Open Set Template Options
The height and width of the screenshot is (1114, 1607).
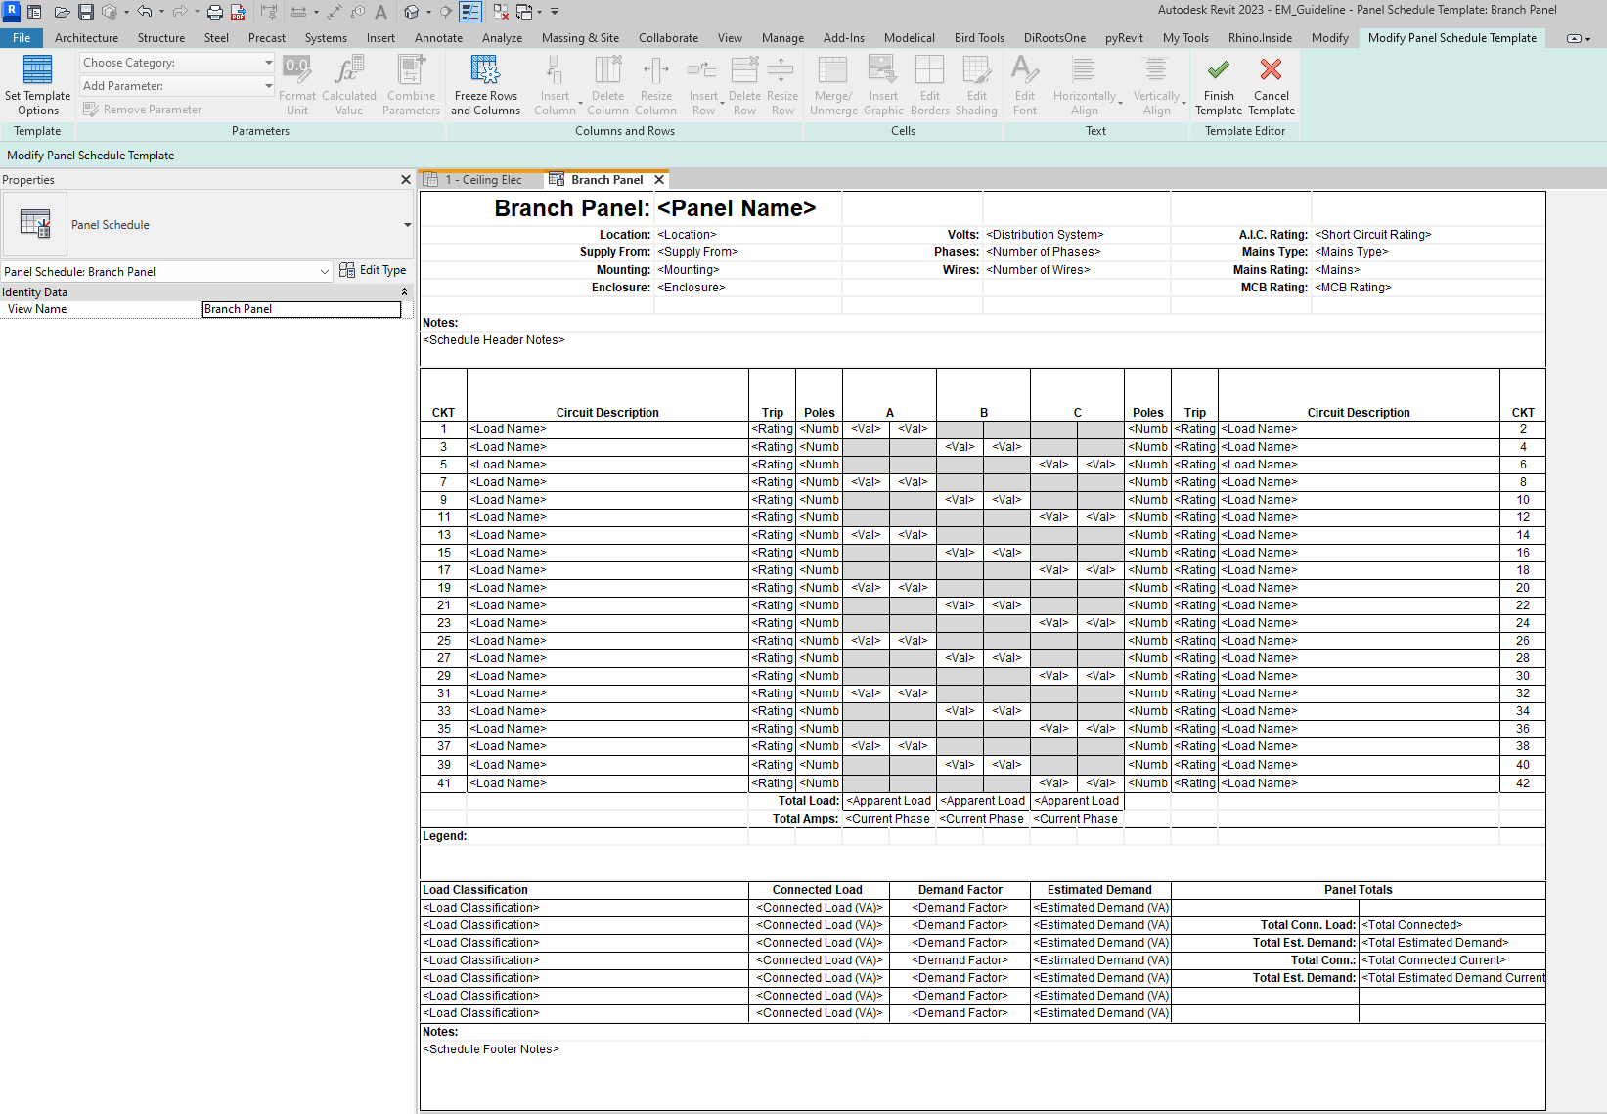click(x=37, y=85)
